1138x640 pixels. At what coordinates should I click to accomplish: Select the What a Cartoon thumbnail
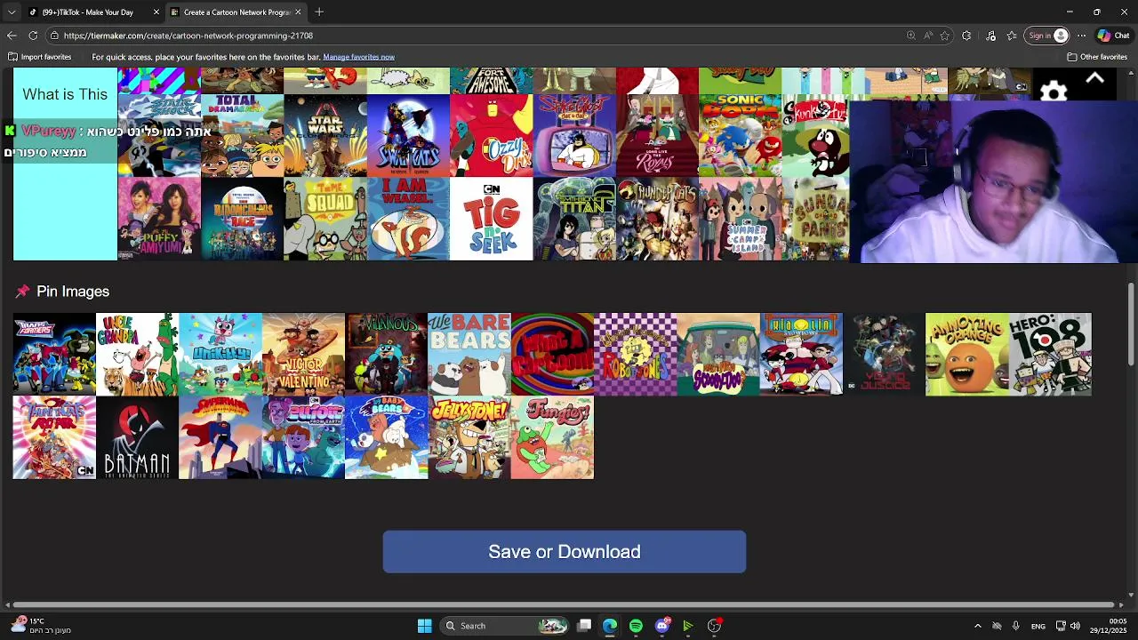click(552, 354)
